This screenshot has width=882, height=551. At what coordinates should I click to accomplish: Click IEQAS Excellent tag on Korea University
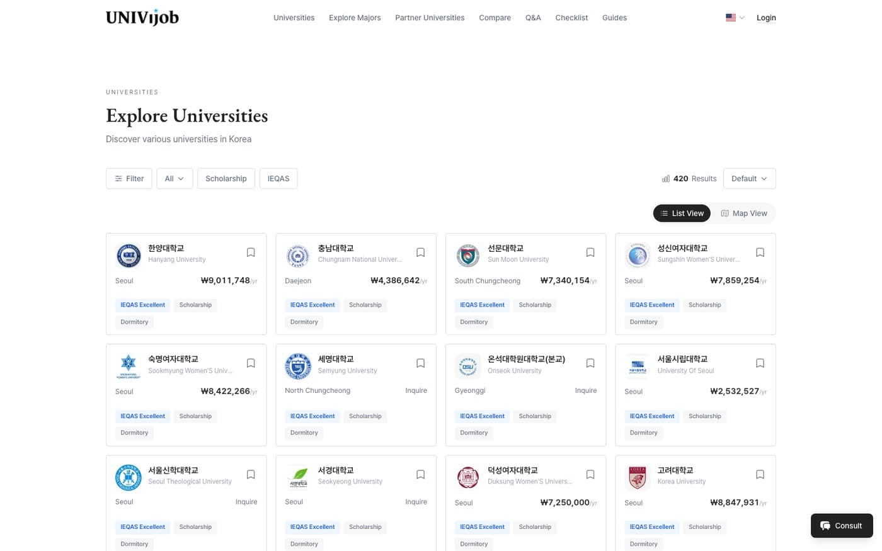(x=652, y=527)
